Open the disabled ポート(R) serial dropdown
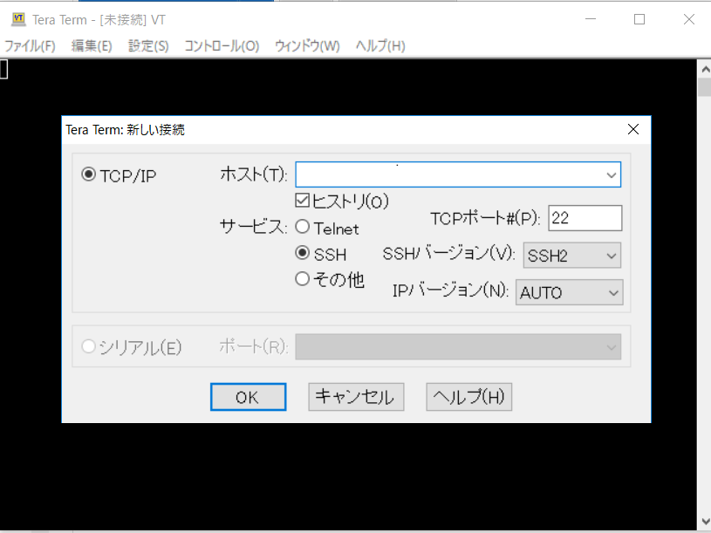The image size is (711, 533). (458, 347)
